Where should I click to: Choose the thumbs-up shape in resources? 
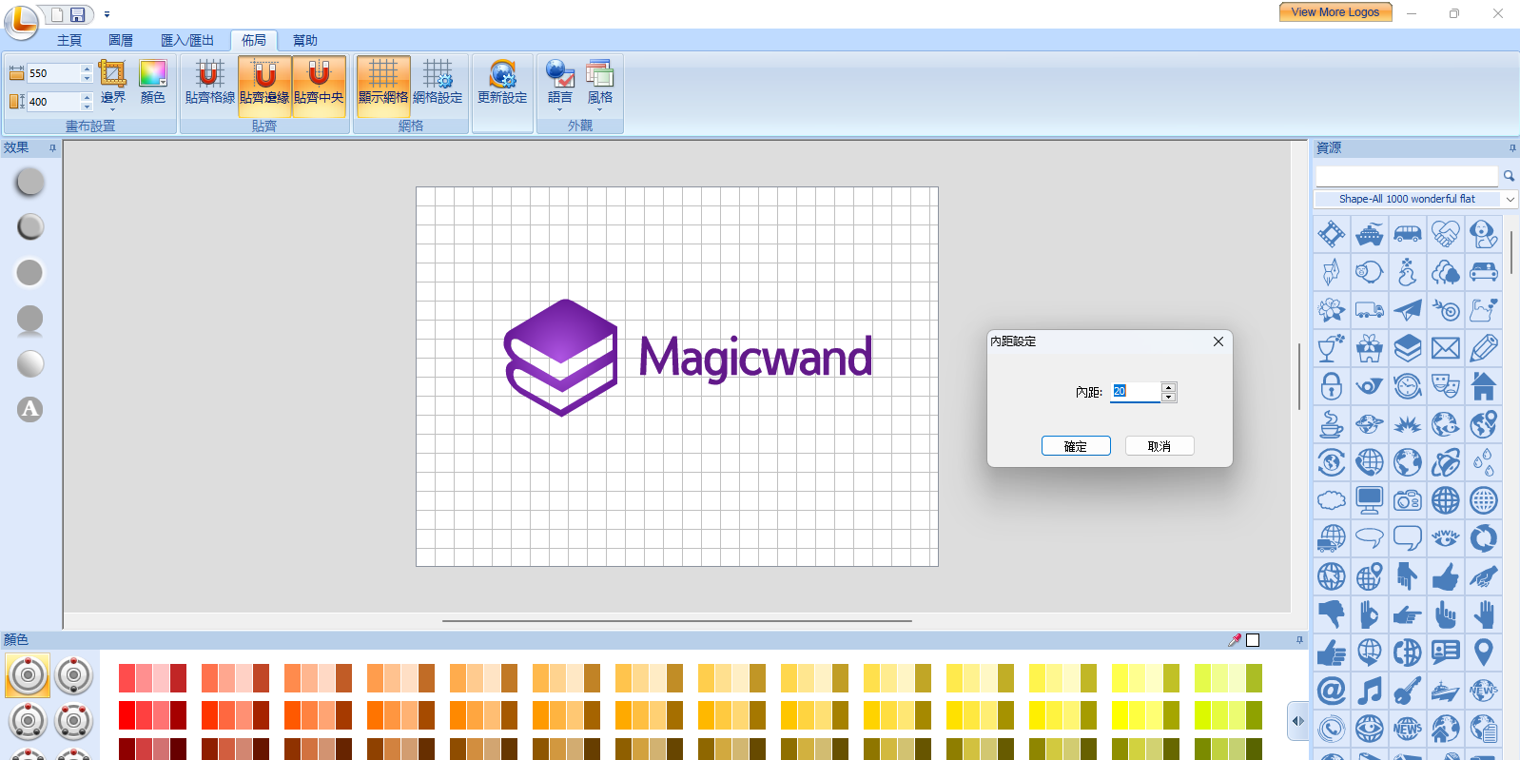[x=1445, y=576]
